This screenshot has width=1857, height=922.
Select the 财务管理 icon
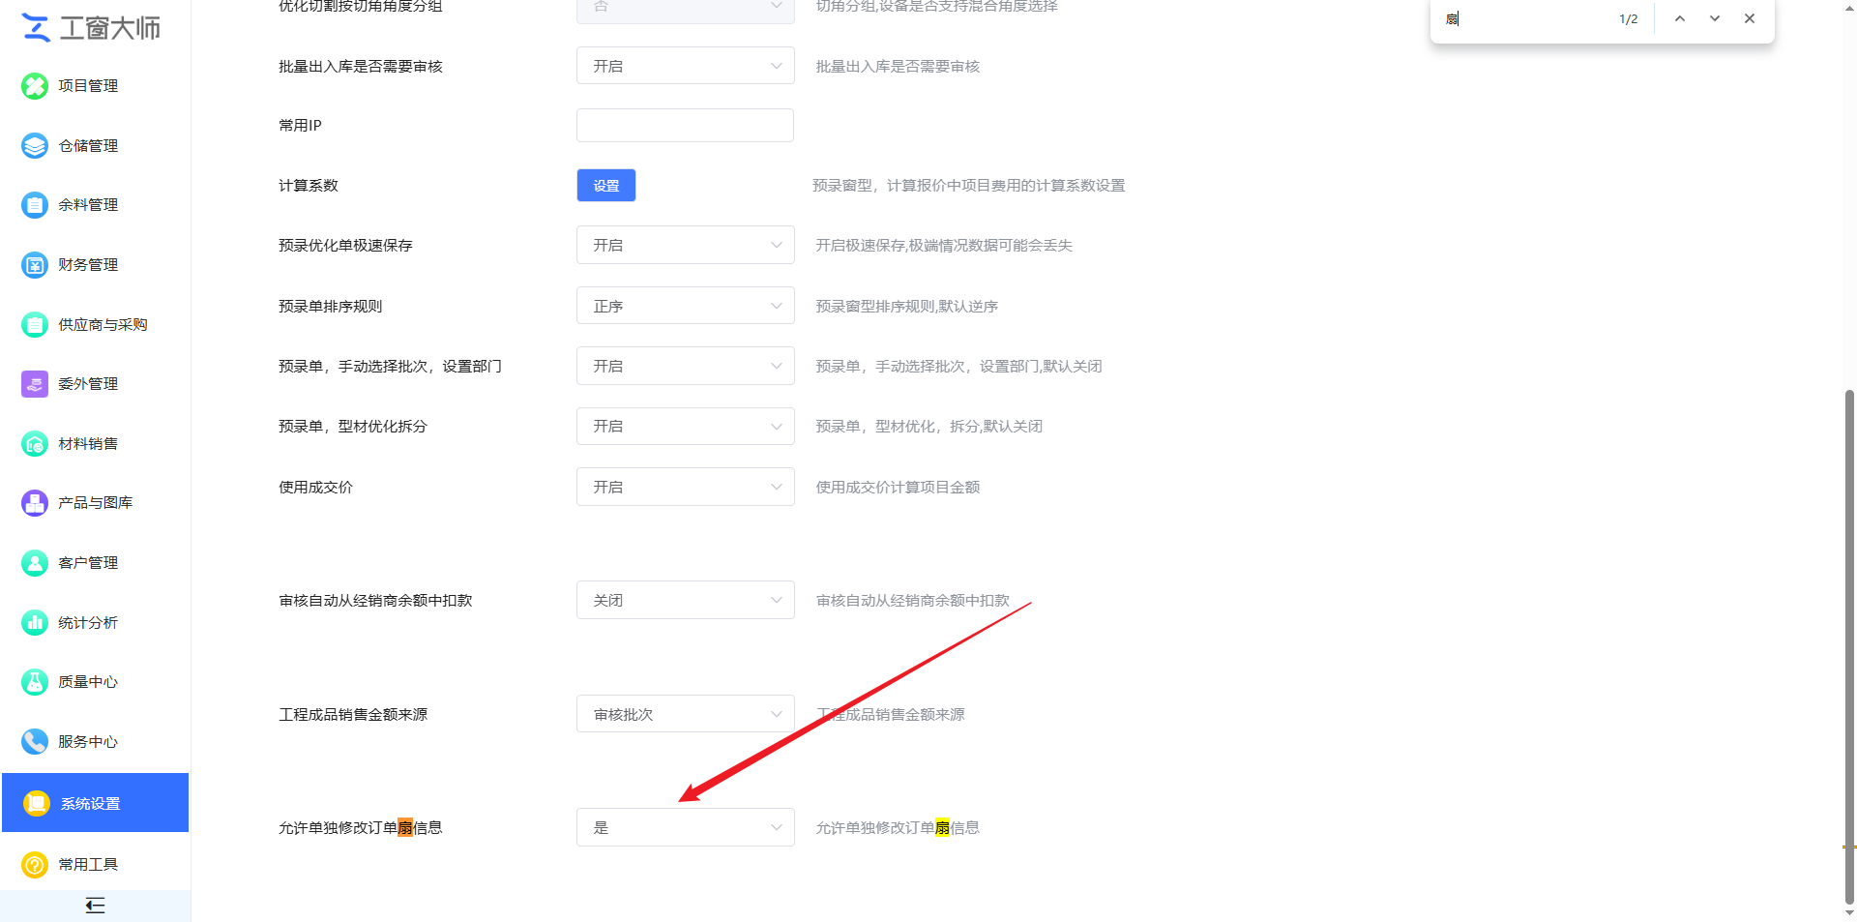point(35,265)
